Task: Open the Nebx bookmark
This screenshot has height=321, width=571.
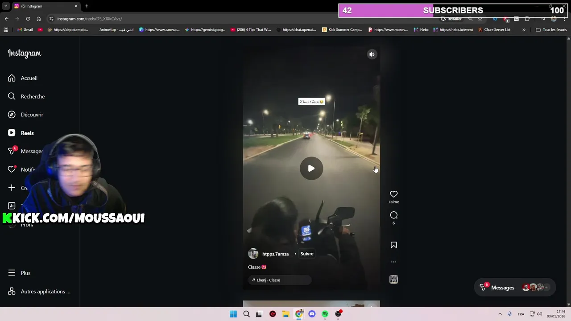Action: (x=421, y=30)
